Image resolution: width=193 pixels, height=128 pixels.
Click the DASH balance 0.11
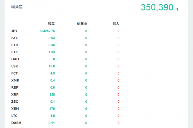pos(52,123)
